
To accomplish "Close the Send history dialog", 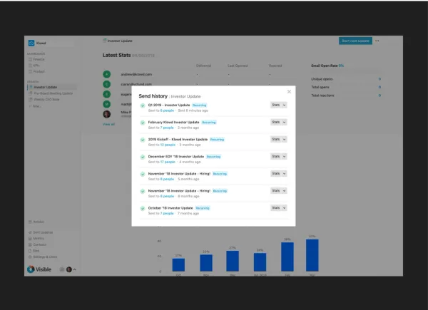I will pos(289,92).
